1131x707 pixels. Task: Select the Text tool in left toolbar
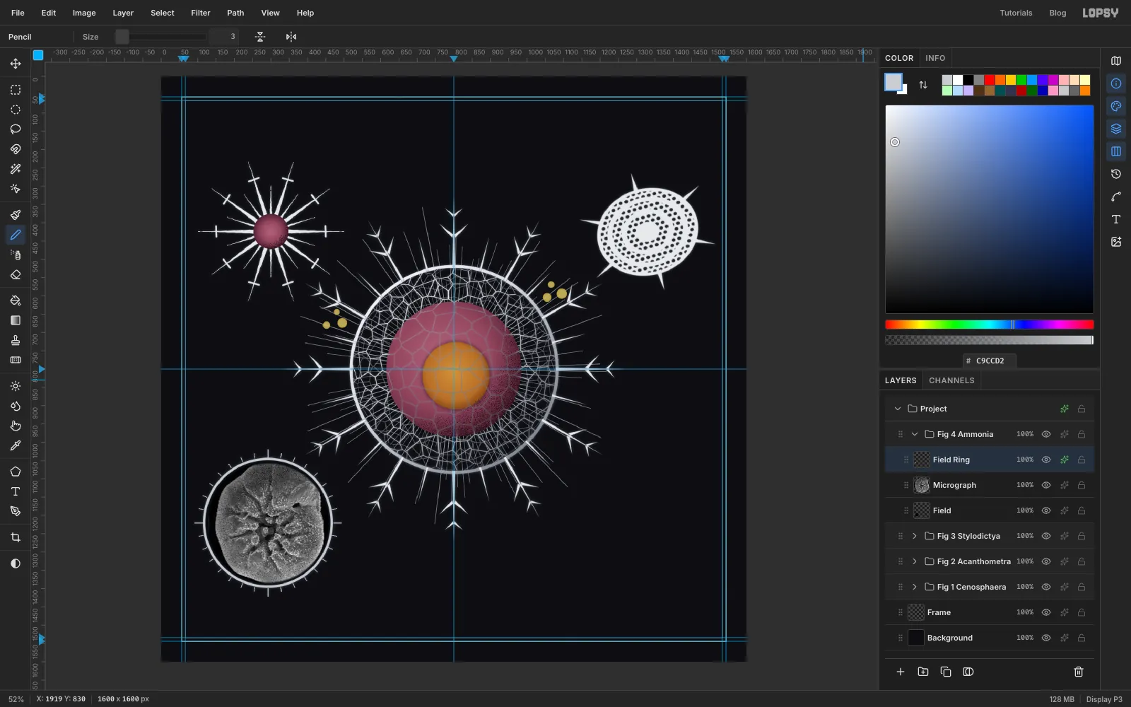15,491
